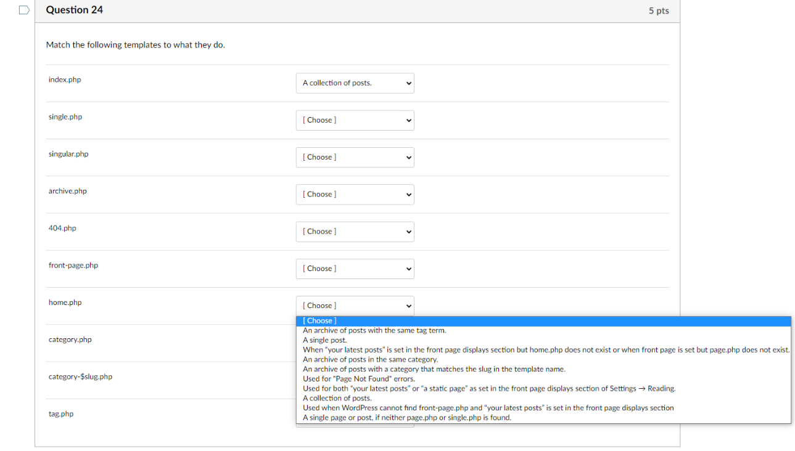
Task: Choose option mentioning Settings → Reading
Action: 543,388
